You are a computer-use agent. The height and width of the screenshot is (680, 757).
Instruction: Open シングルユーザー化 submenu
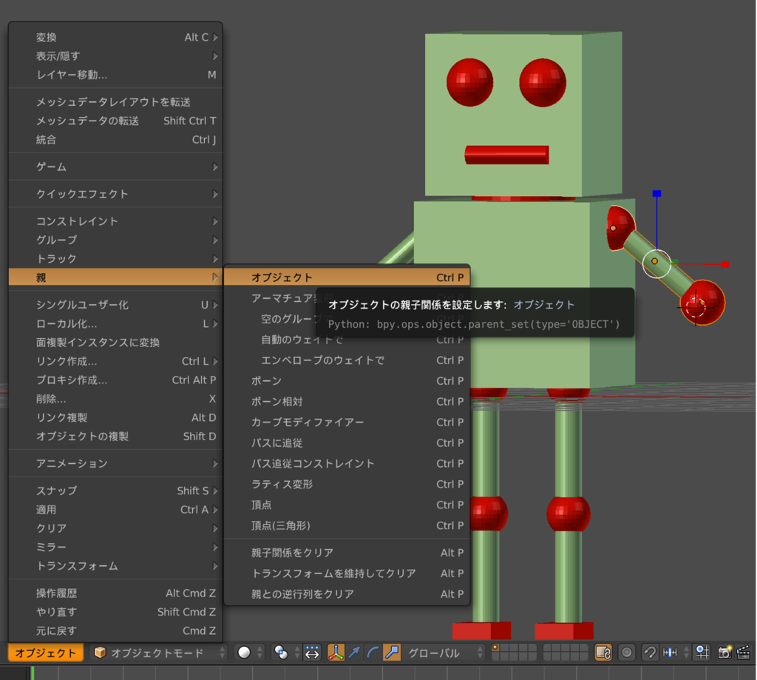tap(115, 304)
